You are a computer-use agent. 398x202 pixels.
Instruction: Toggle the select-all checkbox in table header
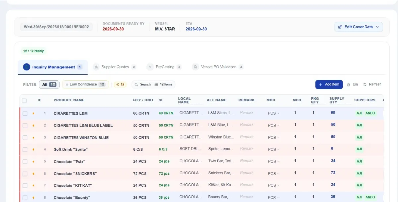(24, 101)
